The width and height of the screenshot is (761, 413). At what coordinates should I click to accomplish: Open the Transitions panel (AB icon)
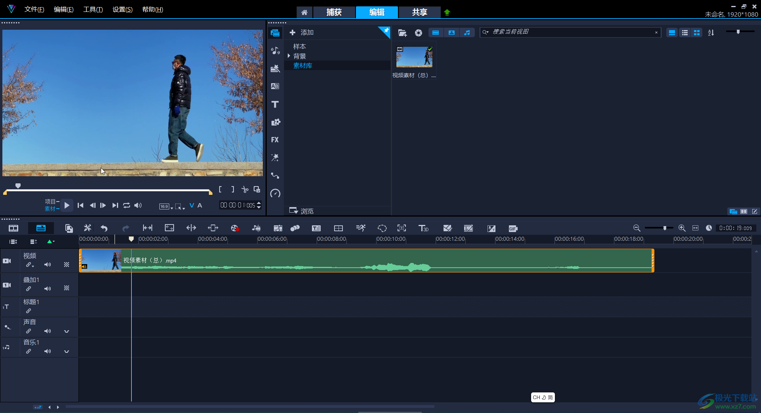point(275,86)
